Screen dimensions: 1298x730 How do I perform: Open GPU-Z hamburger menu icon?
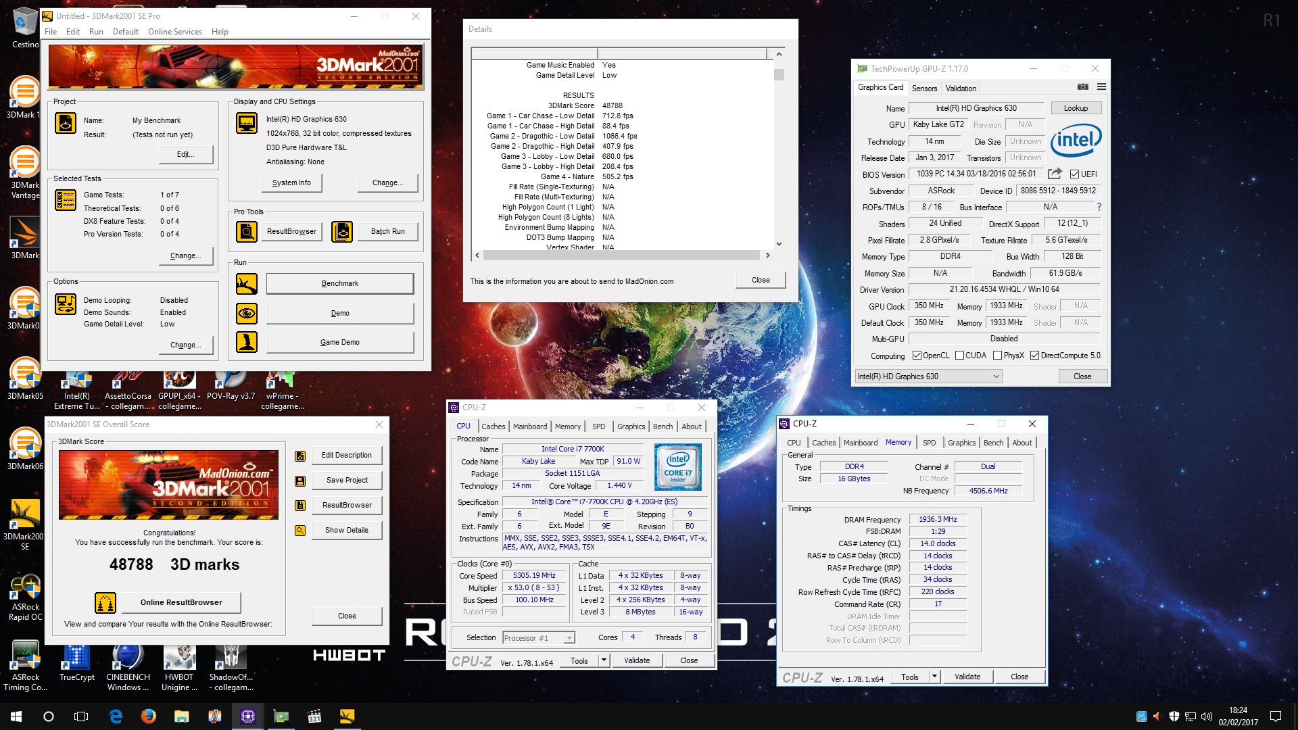pyautogui.click(x=1101, y=87)
